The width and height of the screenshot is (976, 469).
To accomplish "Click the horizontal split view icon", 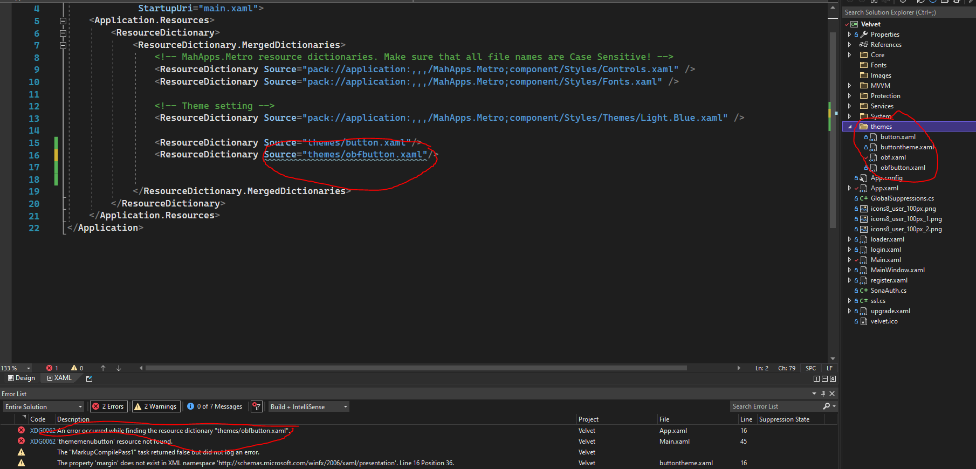I will point(824,378).
